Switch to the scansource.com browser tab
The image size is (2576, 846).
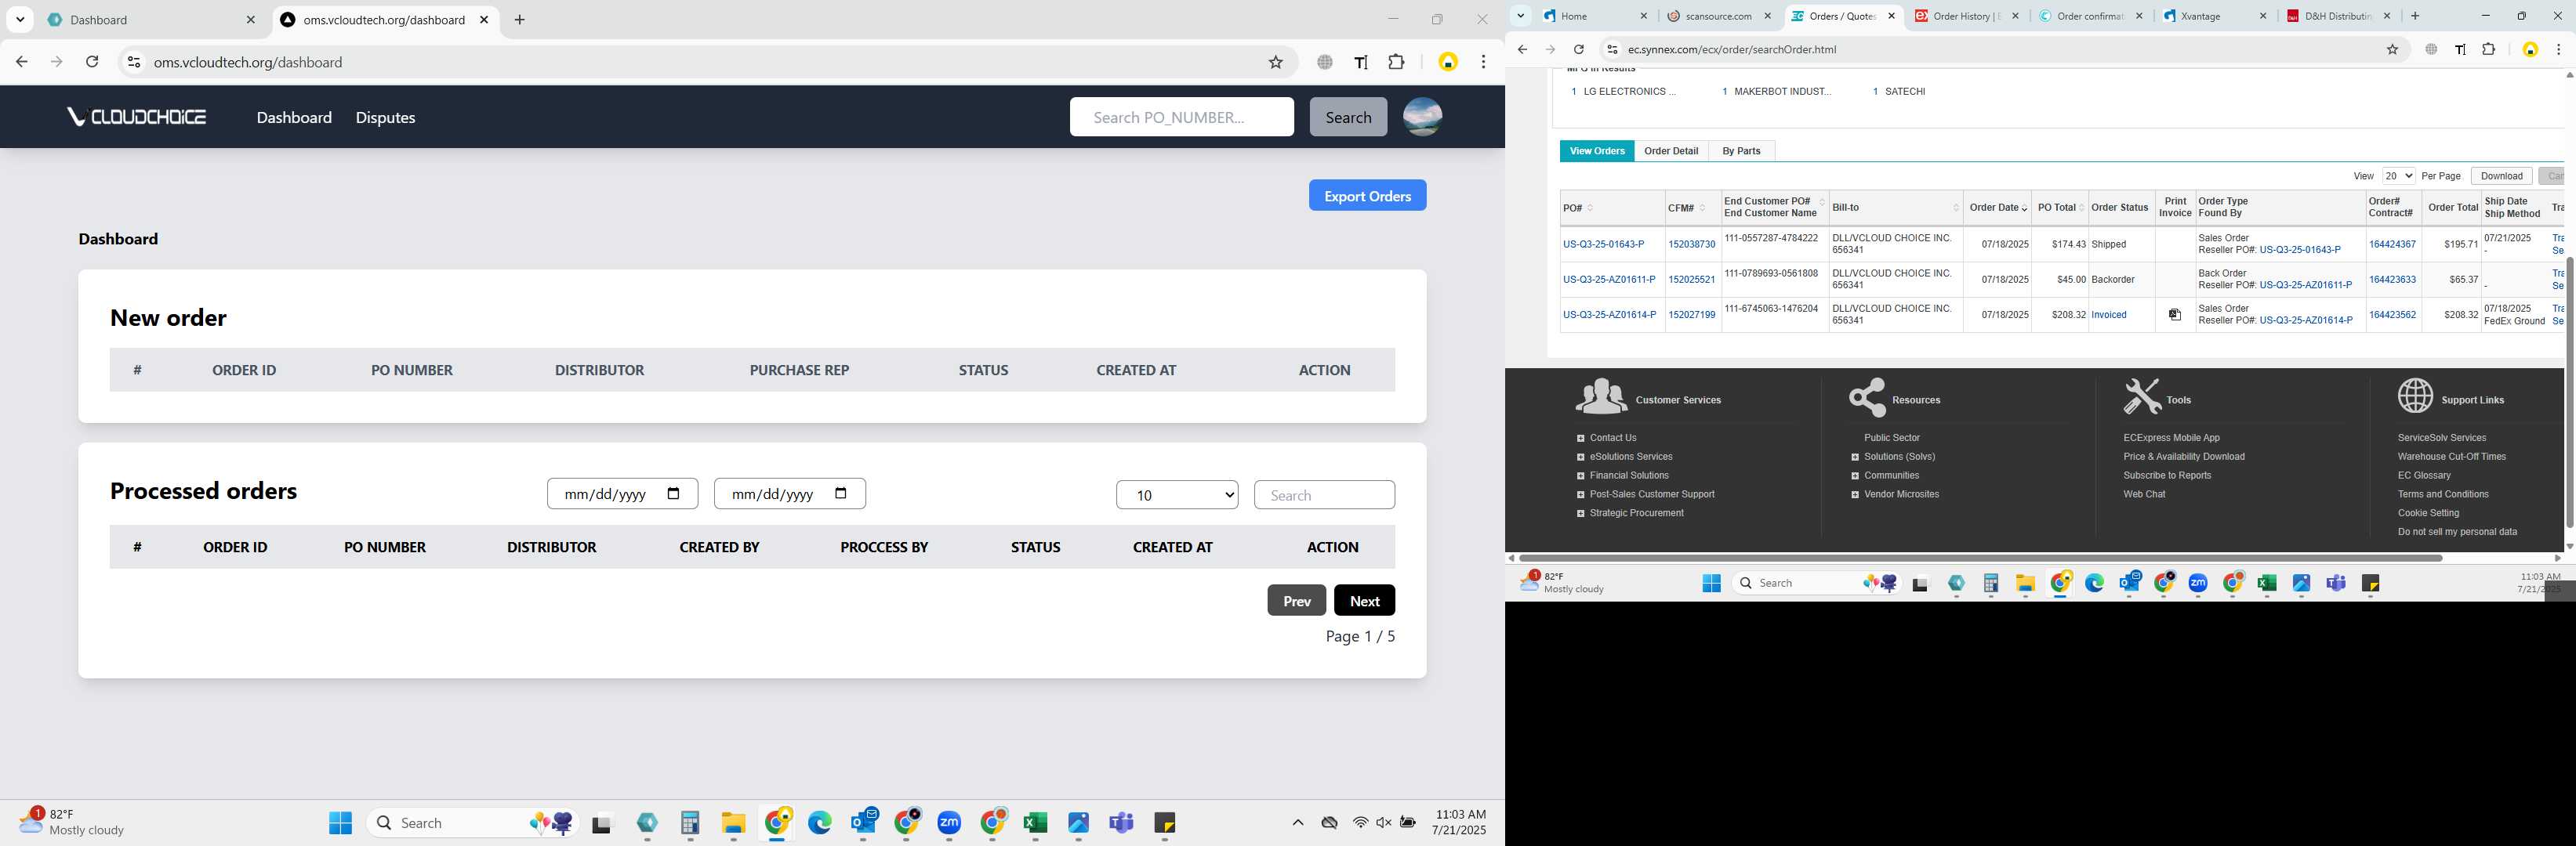pyautogui.click(x=1718, y=16)
